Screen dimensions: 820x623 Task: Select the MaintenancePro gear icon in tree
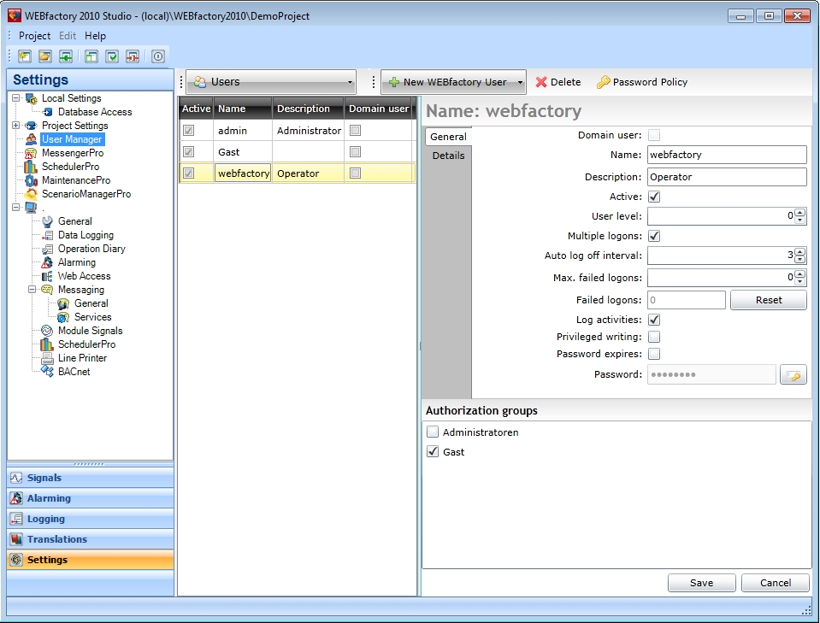[x=32, y=180]
